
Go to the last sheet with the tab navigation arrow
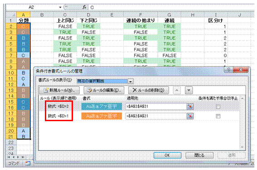pyautogui.click(x=23, y=157)
